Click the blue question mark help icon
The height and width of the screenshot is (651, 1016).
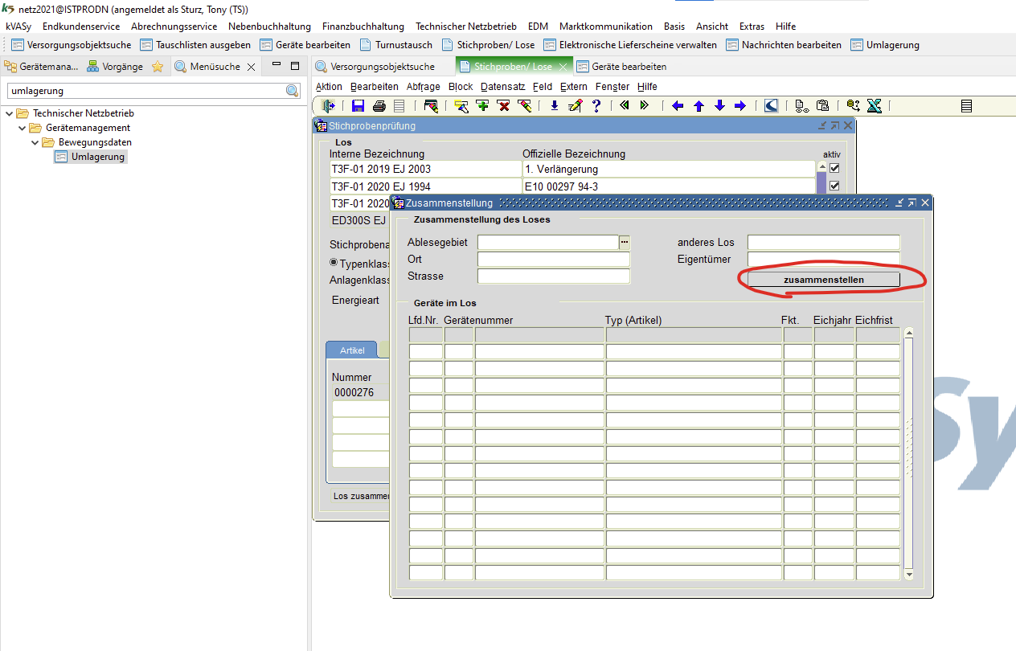click(x=596, y=105)
